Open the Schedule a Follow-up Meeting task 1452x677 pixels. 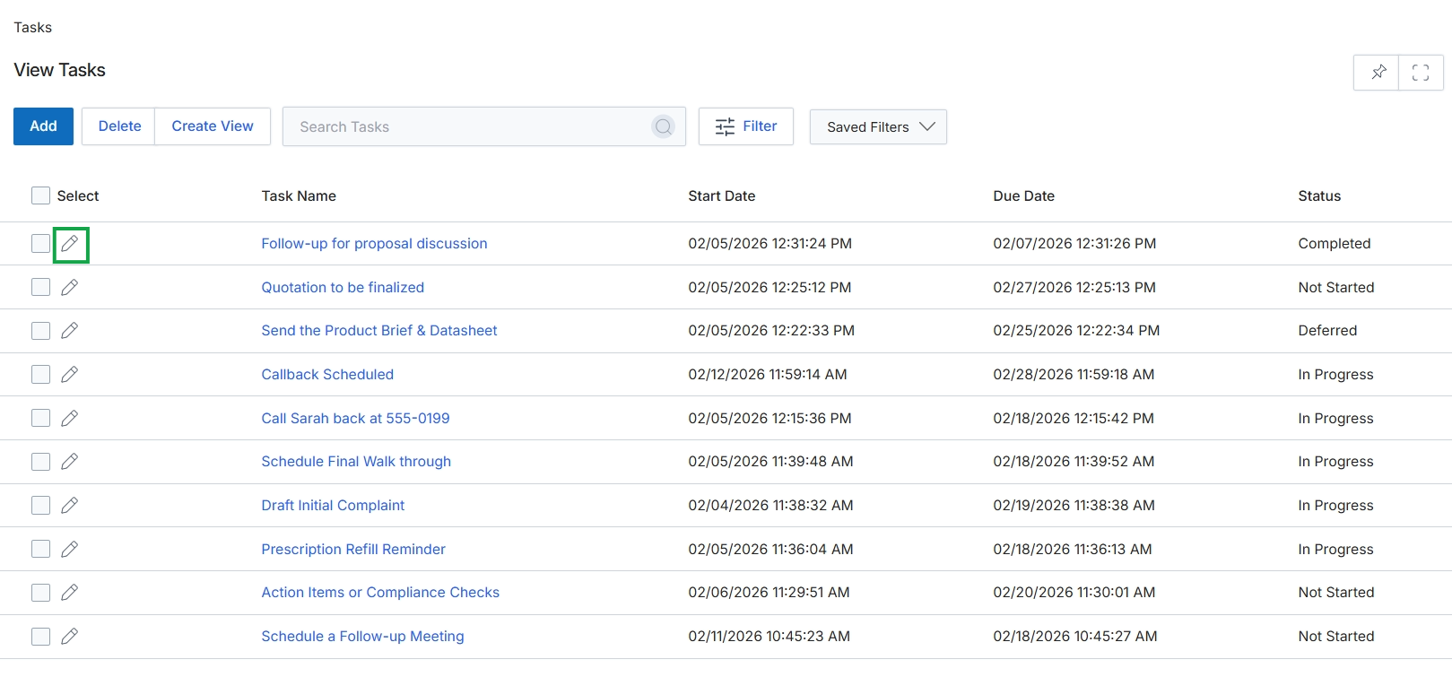point(362,636)
